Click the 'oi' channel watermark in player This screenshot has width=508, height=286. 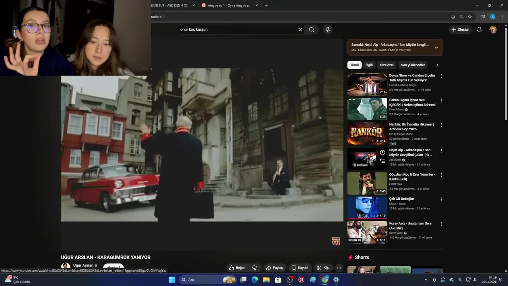(336, 241)
